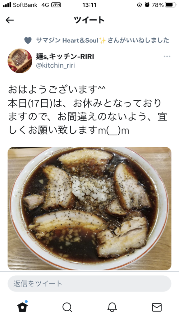179x319 pixels.
Task: Open the ramen photo attachment
Action: click(89, 208)
